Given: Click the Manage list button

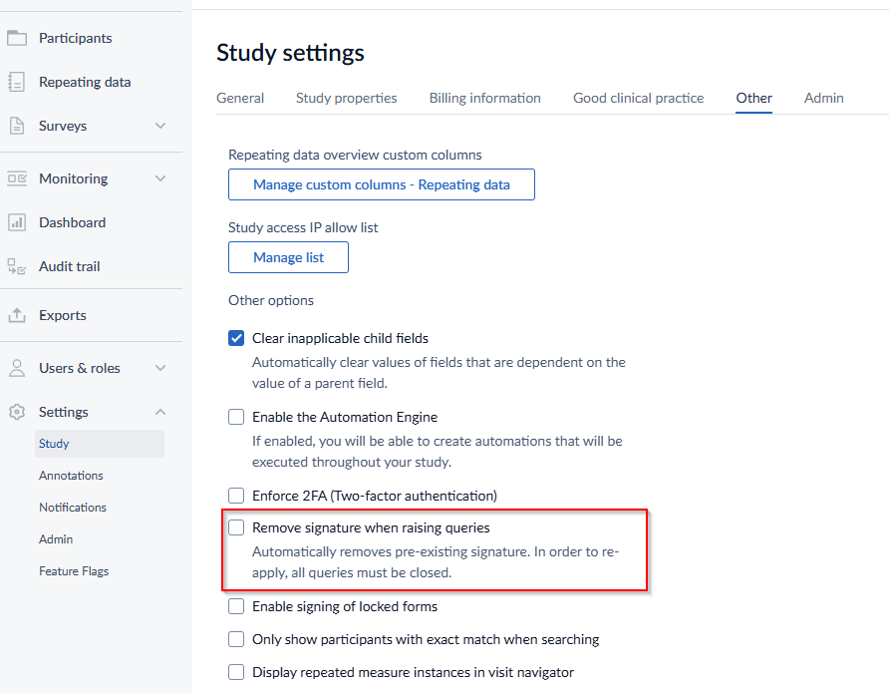Looking at the screenshot, I should pos(289,257).
